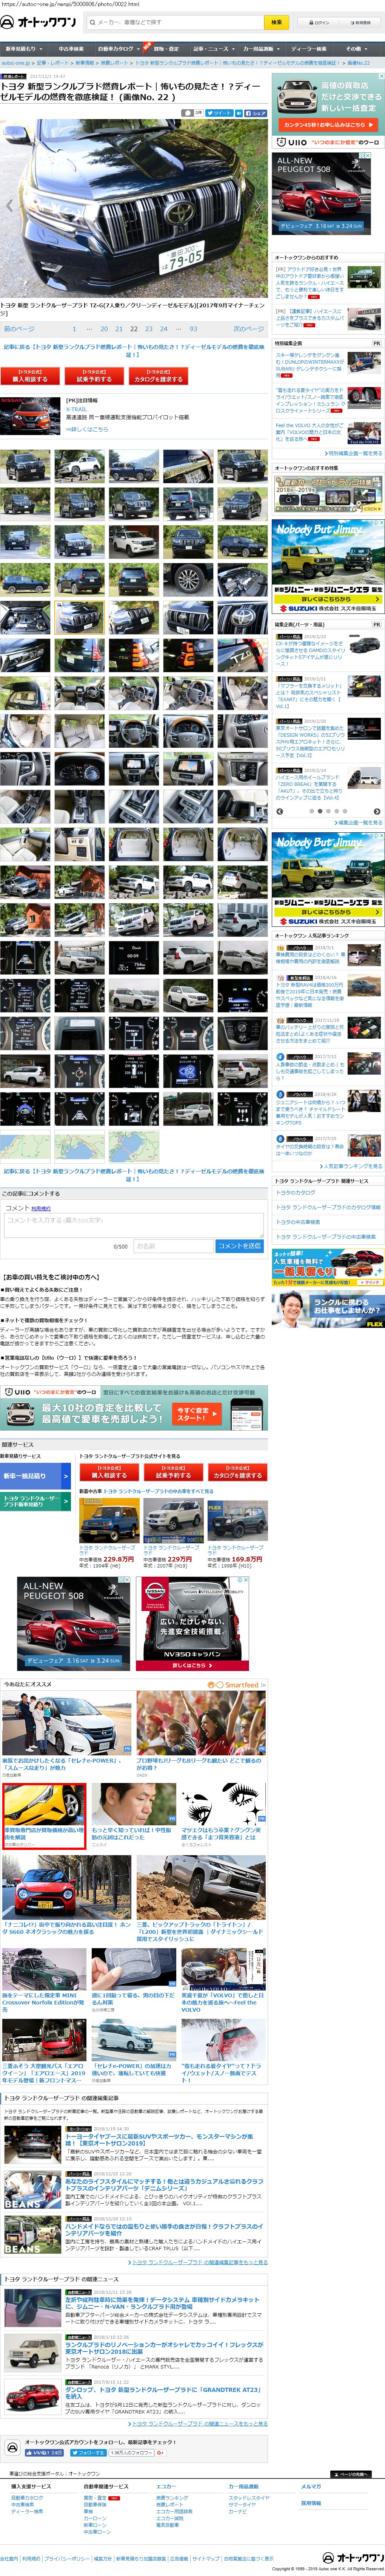Viewport: 385px width, 2576px height.
Task: Submit with the blue コメントを送信 button
Action: click(x=239, y=1246)
